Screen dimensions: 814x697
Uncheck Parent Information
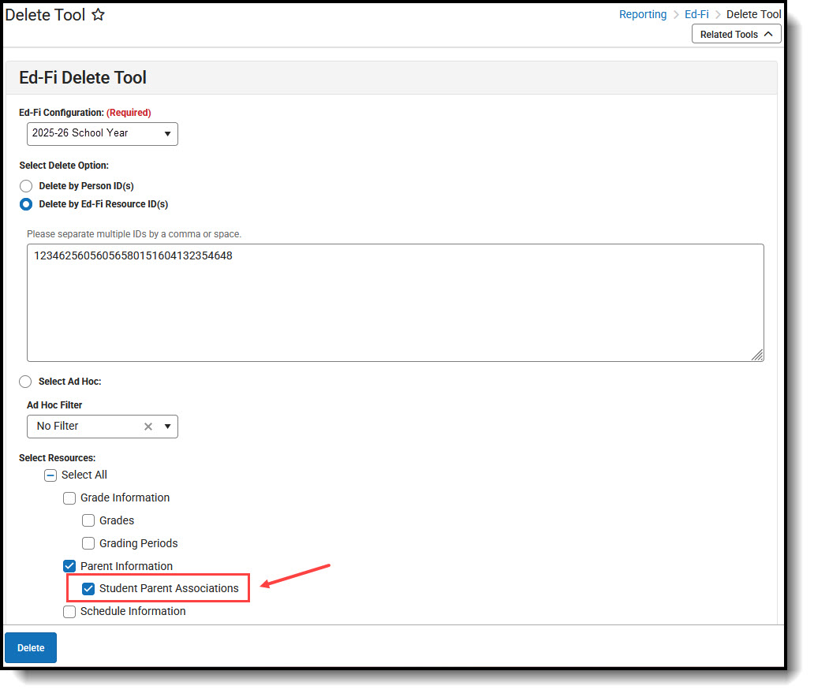[69, 566]
